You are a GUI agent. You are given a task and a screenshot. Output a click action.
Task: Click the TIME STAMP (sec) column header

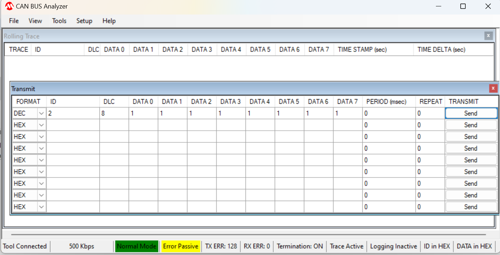(x=374, y=50)
